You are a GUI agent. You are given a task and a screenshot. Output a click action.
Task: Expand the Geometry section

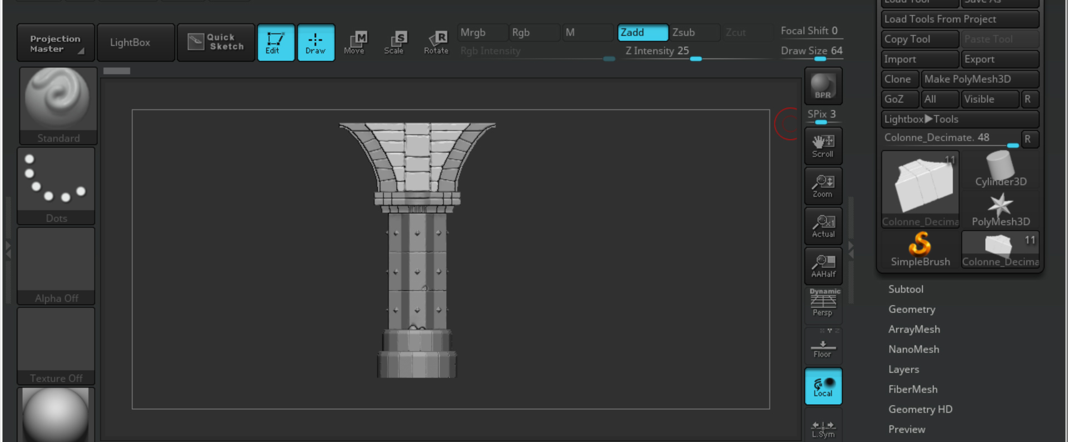(912, 309)
